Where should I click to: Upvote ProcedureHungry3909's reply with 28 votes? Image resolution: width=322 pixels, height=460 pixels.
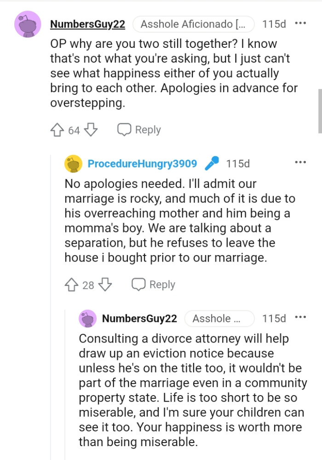(x=72, y=285)
